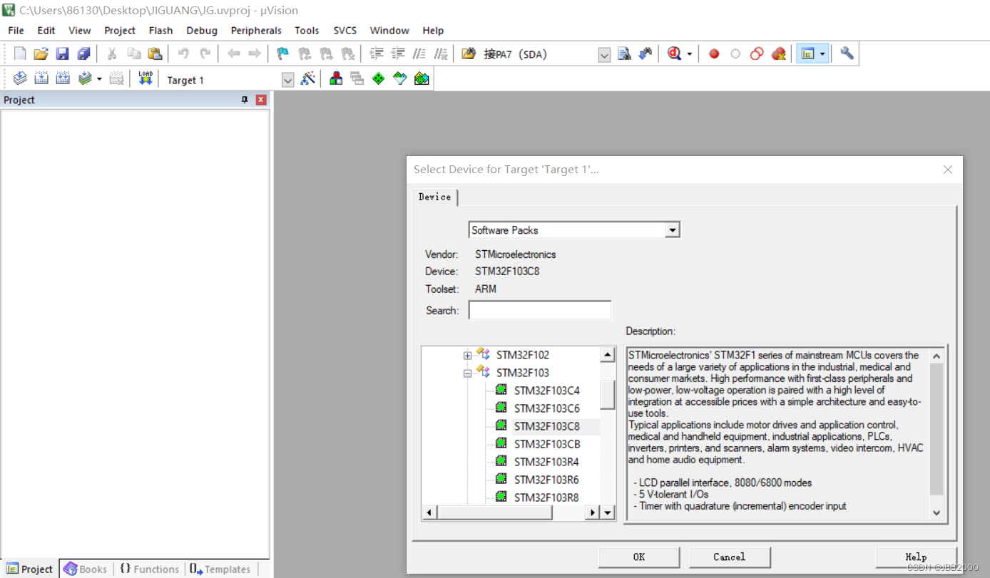Launch the Pack Installer icon
This screenshot has width=990, height=578.
(x=422, y=78)
